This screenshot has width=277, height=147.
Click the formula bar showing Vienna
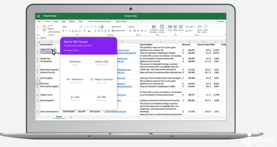pyautogui.click(x=132, y=38)
